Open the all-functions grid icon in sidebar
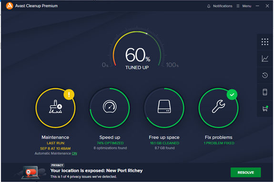The width and height of the screenshot is (274, 182). pos(265,42)
